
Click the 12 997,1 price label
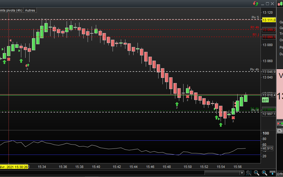coord(269,114)
